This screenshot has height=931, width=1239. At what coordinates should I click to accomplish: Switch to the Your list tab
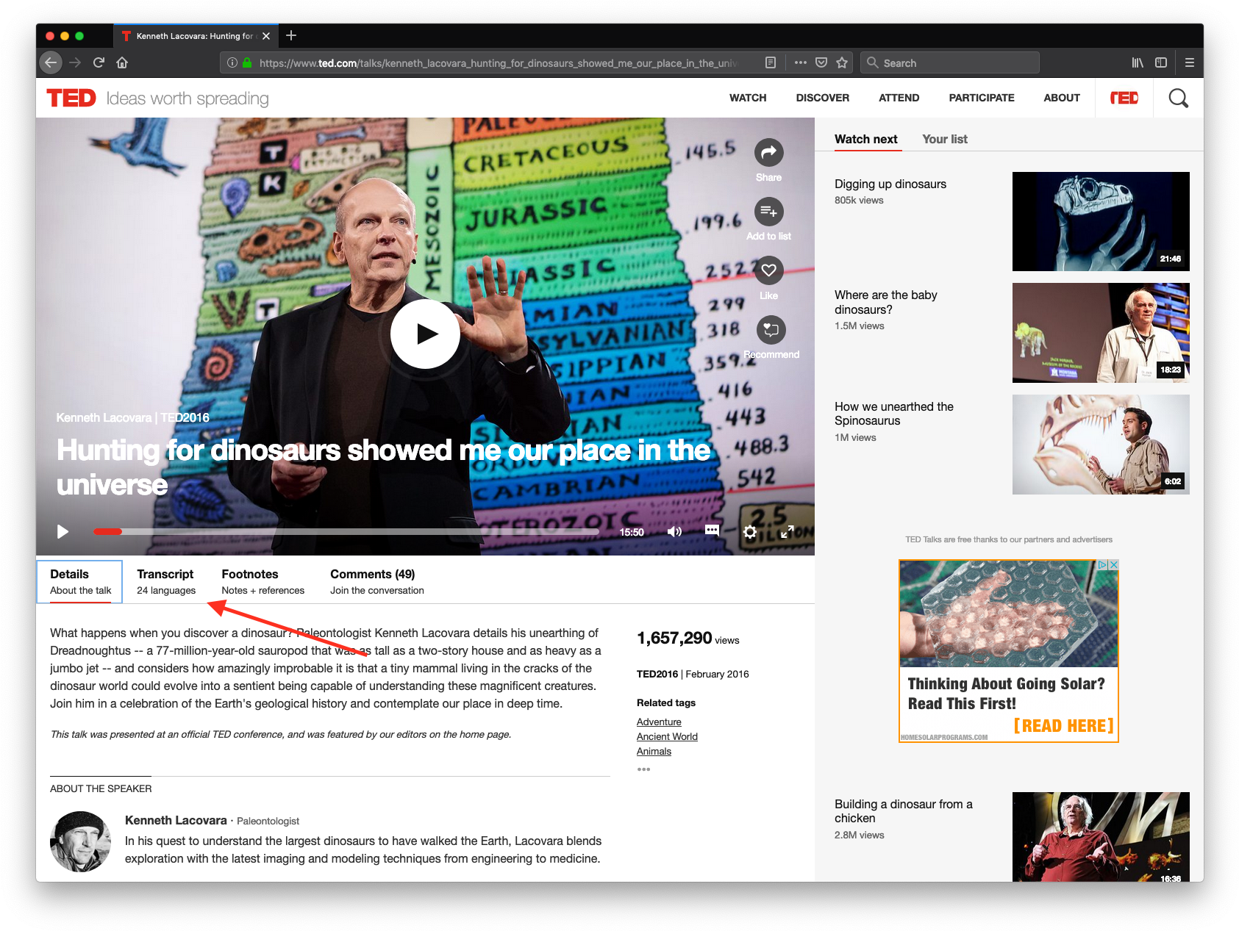[x=944, y=139]
